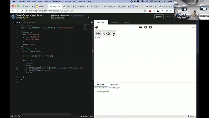The image size is (209, 118).
Task: Click the browser back arrow
Action: tap(13, 11)
